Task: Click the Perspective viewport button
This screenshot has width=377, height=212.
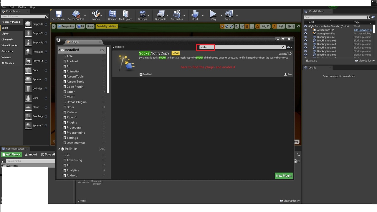Action: pyautogui.click(x=66, y=26)
